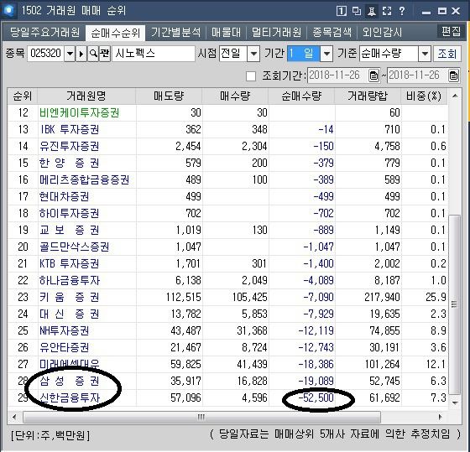Click the 조회 search button

pyautogui.click(x=446, y=54)
